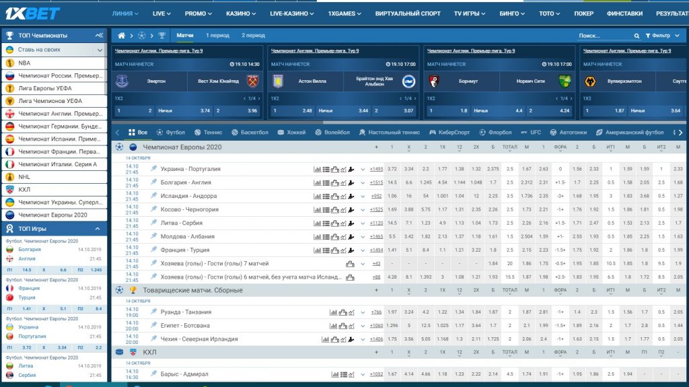This screenshot has height=387, width=689.
Task: Click the hockey puck icon beside КХЛ header
Action: 120,352
